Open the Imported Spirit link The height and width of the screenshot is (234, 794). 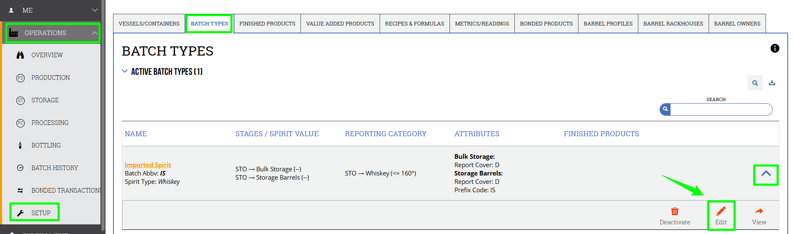(148, 165)
